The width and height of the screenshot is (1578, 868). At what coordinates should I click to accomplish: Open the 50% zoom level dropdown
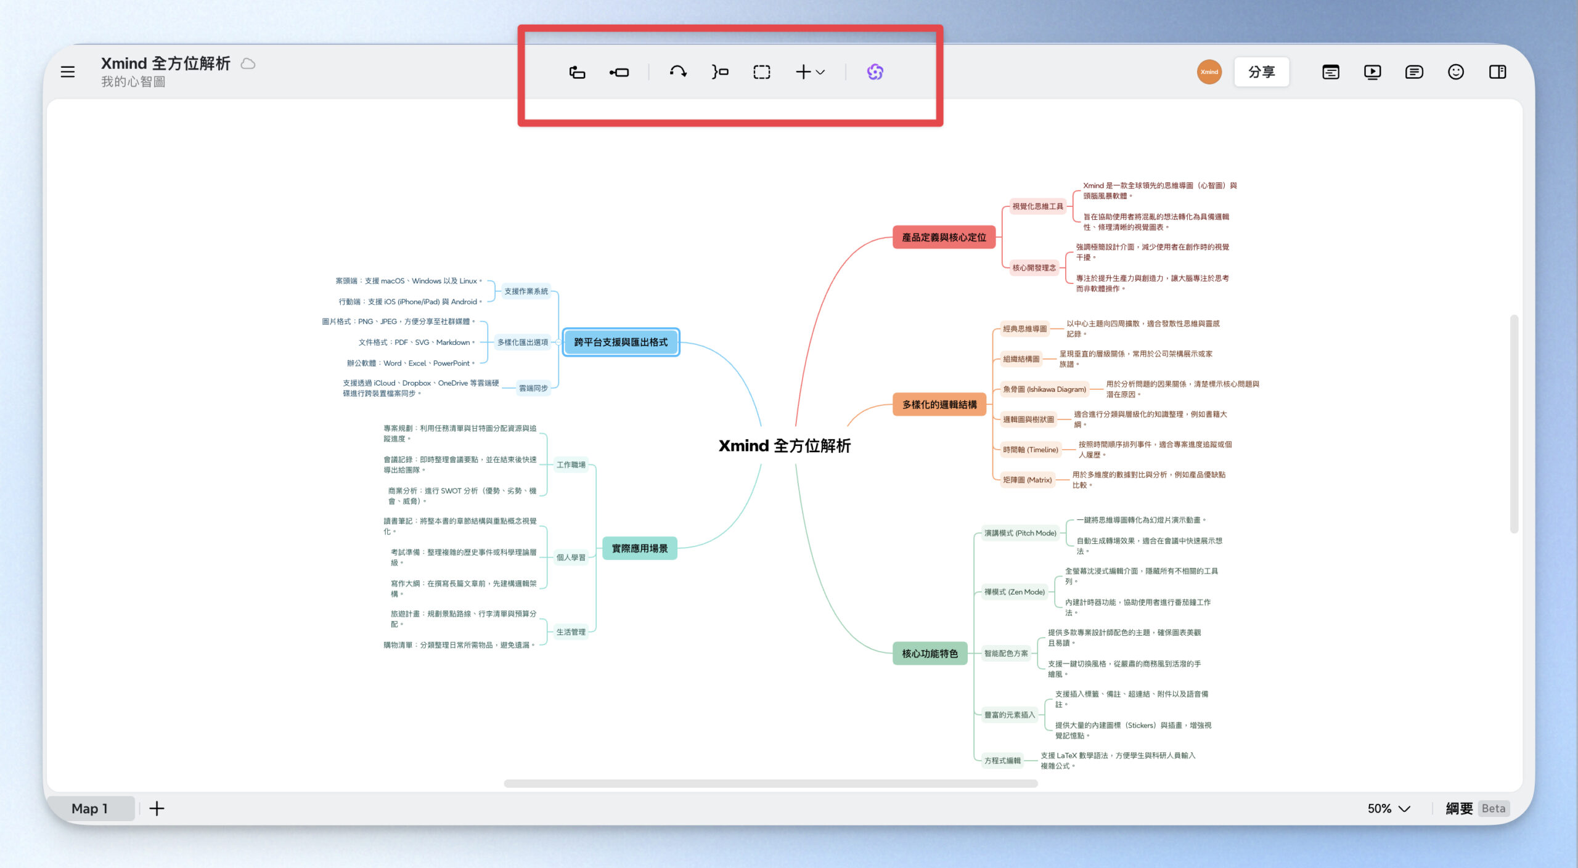1389,808
